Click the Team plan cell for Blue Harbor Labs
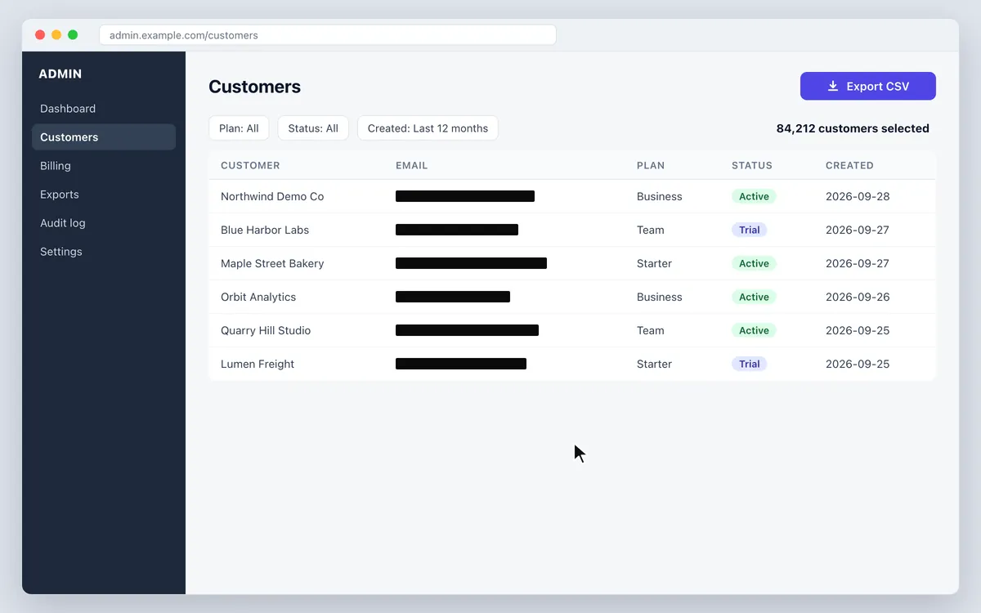This screenshot has width=981, height=613. [x=651, y=230]
